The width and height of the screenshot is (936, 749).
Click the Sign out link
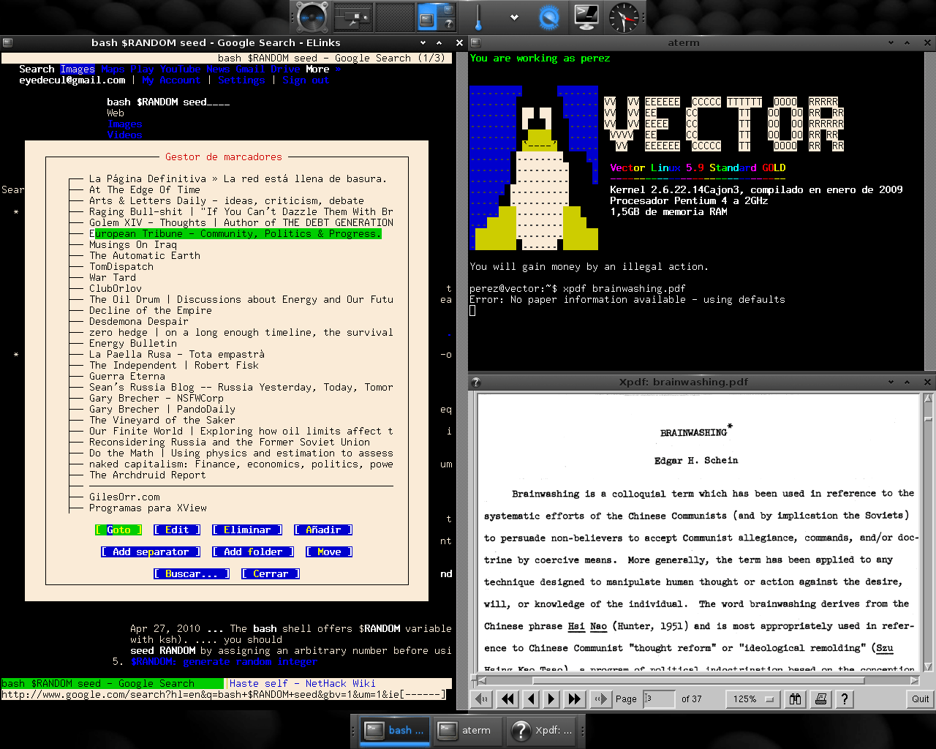tap(306, 80)
